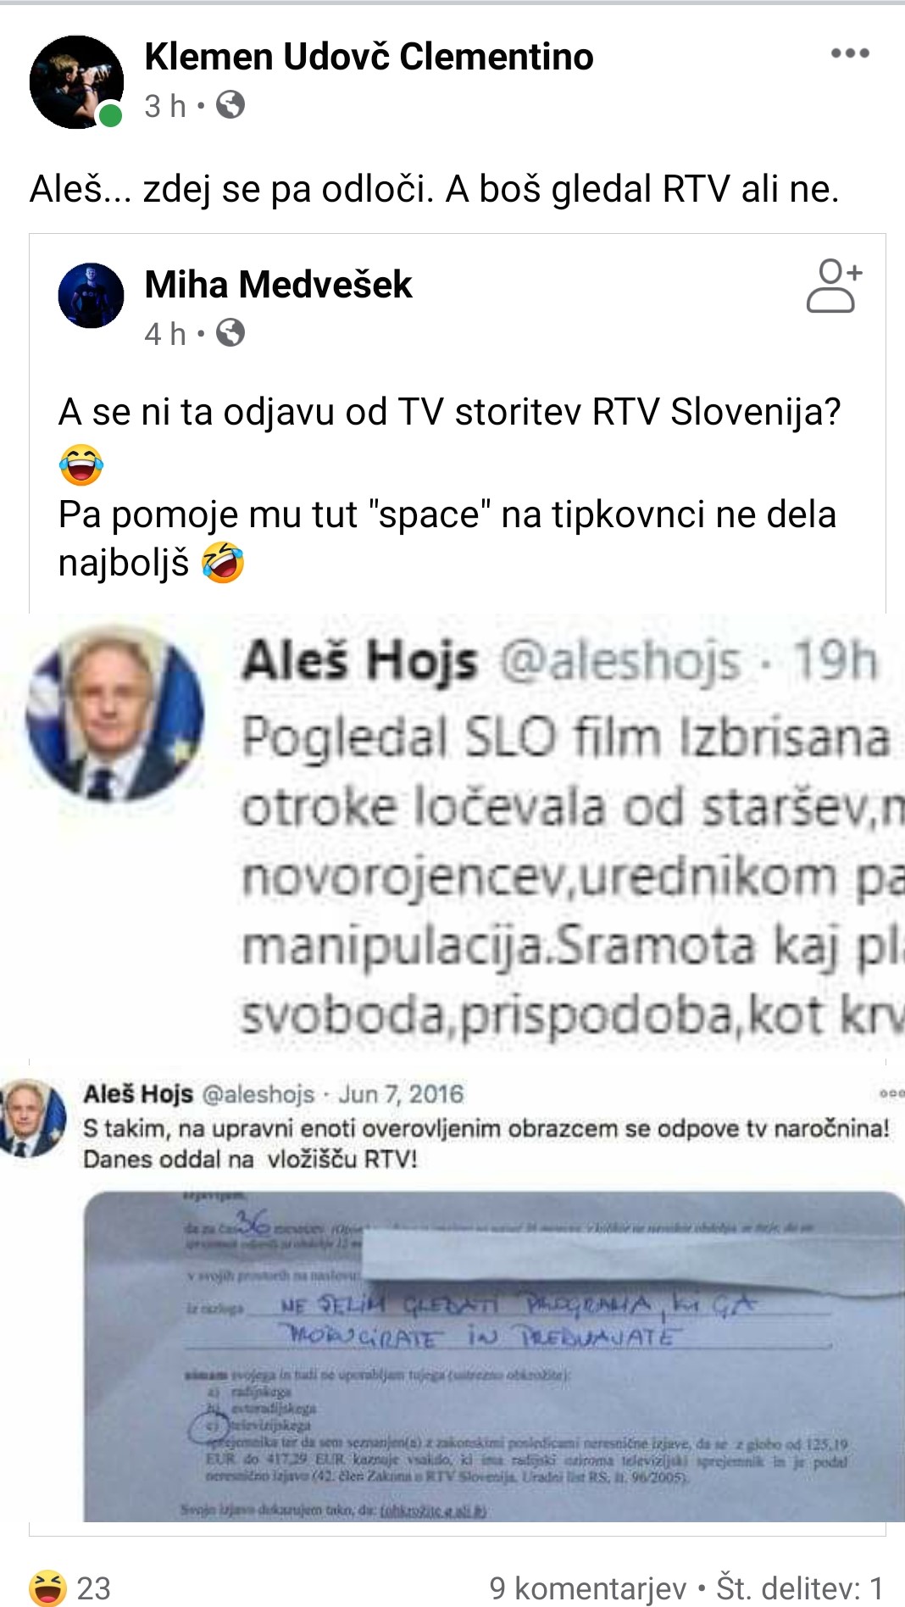The width and height of the screenshot is (905, 1607).
Task: Tap the laughing reaction emoji with 23 count
Action: click(47, 1588)
